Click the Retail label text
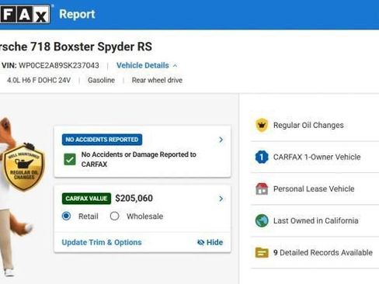 (x=89, y=216)
